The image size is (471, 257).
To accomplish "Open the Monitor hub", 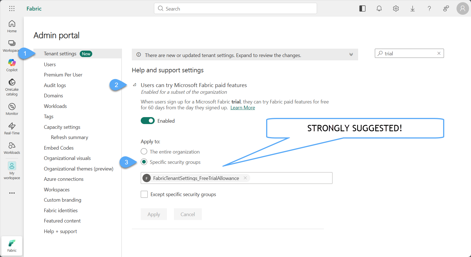I will tap(12, 109).
